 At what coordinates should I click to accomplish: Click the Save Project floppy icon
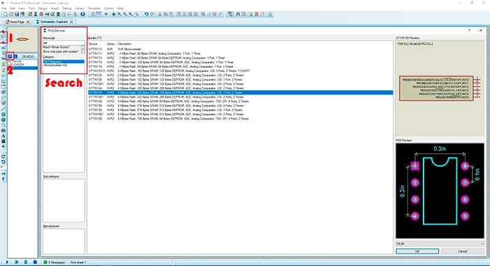pyautogui.click(x=17, y=15)
